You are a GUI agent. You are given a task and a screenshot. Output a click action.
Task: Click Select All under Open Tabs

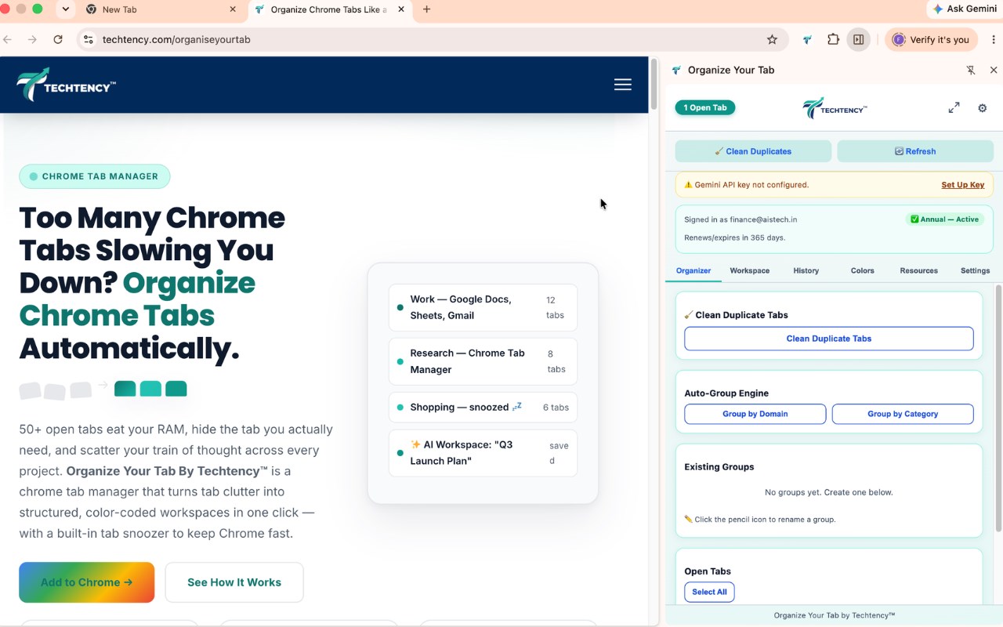[x=709, y=592]
